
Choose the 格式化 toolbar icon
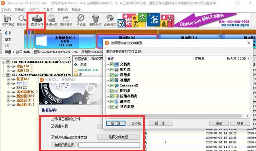pos(81,20)
